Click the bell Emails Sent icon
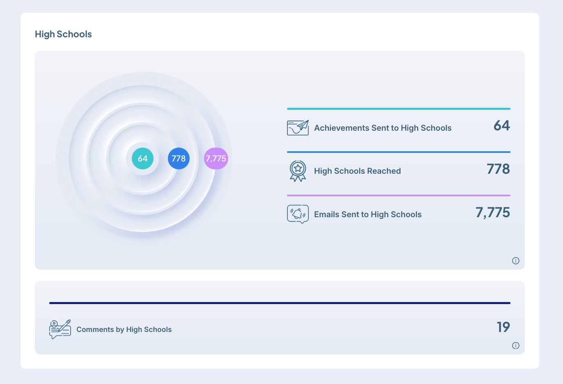 coord(298,214)
